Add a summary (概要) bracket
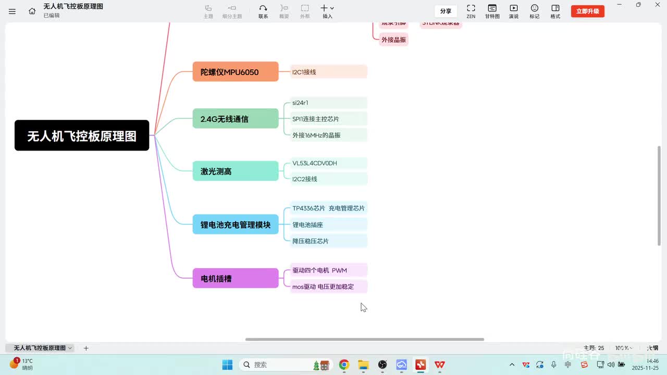Image resolution: width=667 pixels, height=375 pixels. pyautogui.click(x=284, y=11)
